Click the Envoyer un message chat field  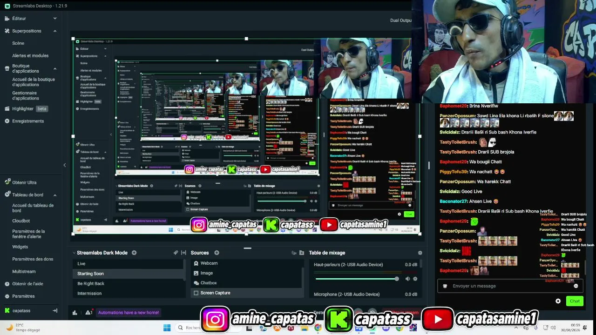[x=511, y=286]
